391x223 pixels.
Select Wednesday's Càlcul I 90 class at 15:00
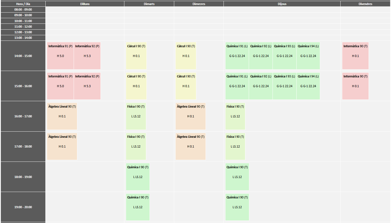tap(186, 86)
